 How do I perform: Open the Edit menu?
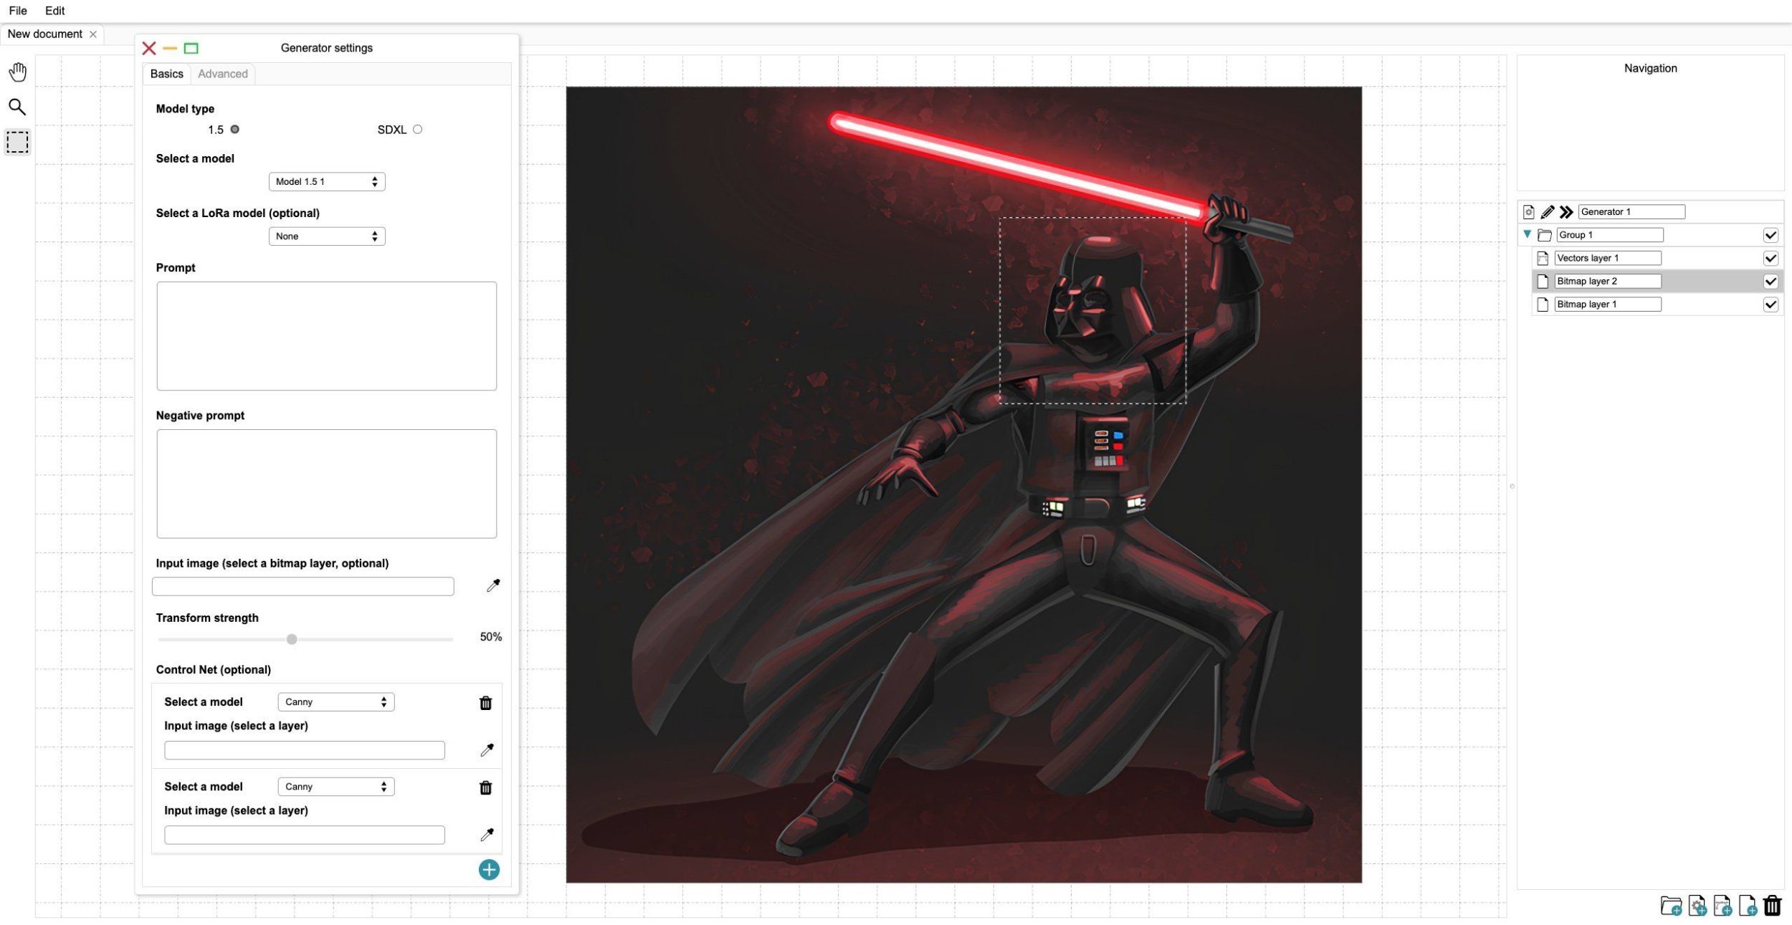click(54, 11)
